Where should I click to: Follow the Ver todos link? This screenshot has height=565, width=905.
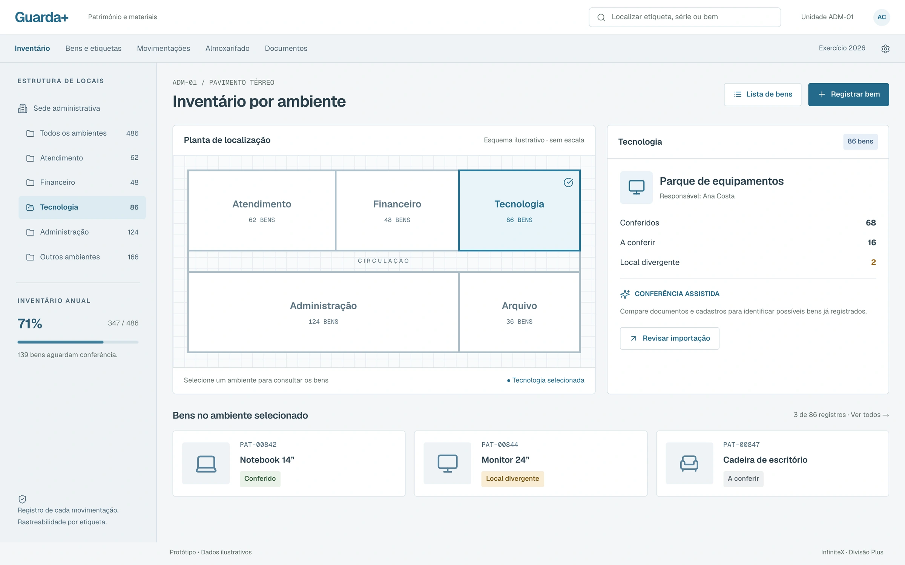tap(870, 415)
